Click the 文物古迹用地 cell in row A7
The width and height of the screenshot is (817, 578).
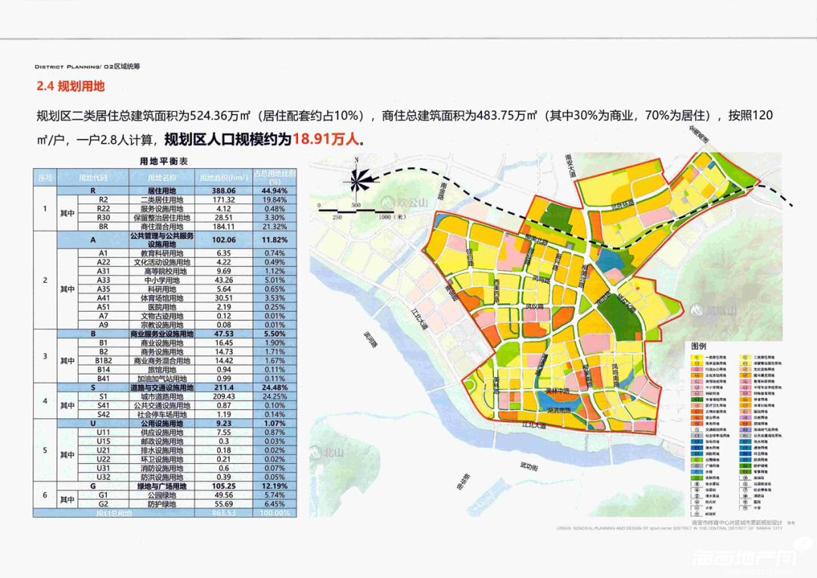pyautogui.click(x=162, y=315)
